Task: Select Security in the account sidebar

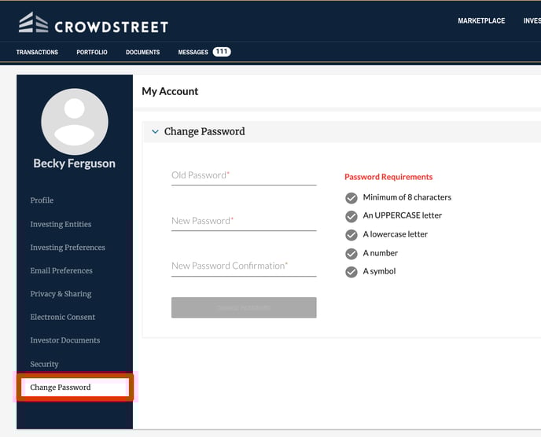Action: click(44, 364)
